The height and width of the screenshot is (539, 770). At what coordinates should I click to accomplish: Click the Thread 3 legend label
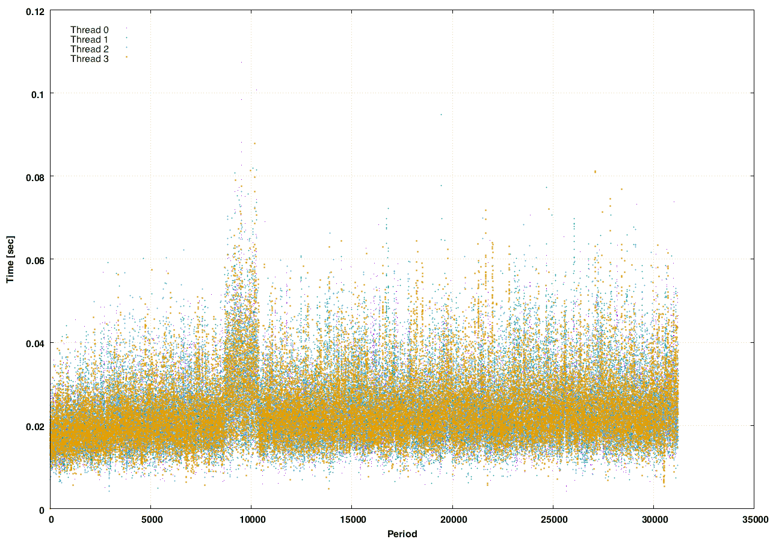pos(90,59)
